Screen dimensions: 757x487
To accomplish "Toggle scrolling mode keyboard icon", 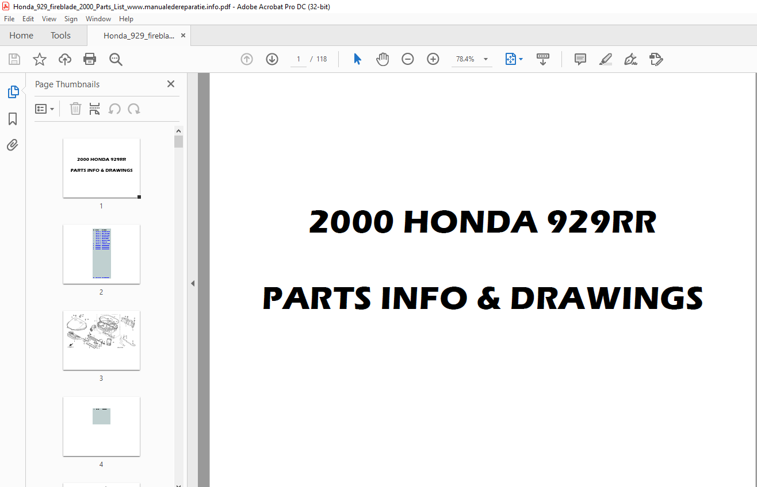I will pos(543,59).
